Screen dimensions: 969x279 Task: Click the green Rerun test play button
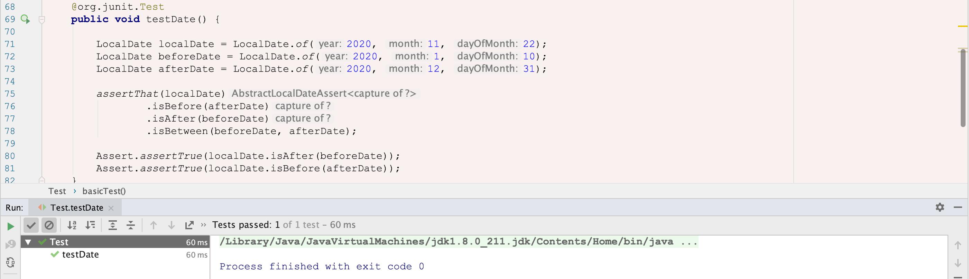(x=10, y=226)
